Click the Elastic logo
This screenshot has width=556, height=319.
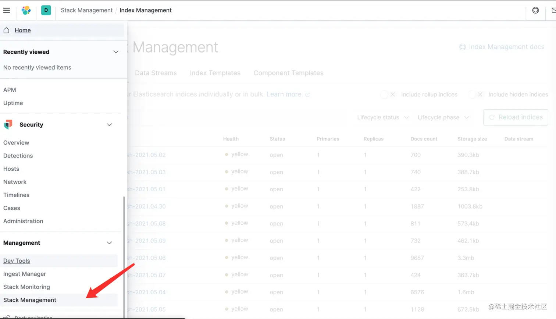[26, 10]
